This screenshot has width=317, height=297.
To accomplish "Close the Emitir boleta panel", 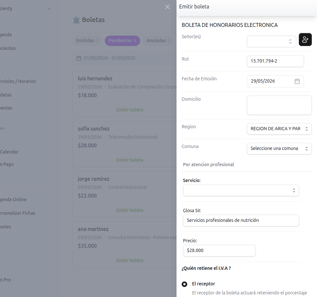I will point(167,7).
